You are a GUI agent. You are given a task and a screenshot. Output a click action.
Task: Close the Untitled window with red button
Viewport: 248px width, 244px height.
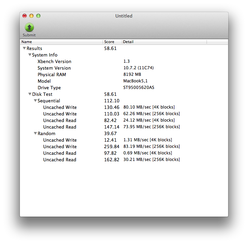(x=25, y=16)
